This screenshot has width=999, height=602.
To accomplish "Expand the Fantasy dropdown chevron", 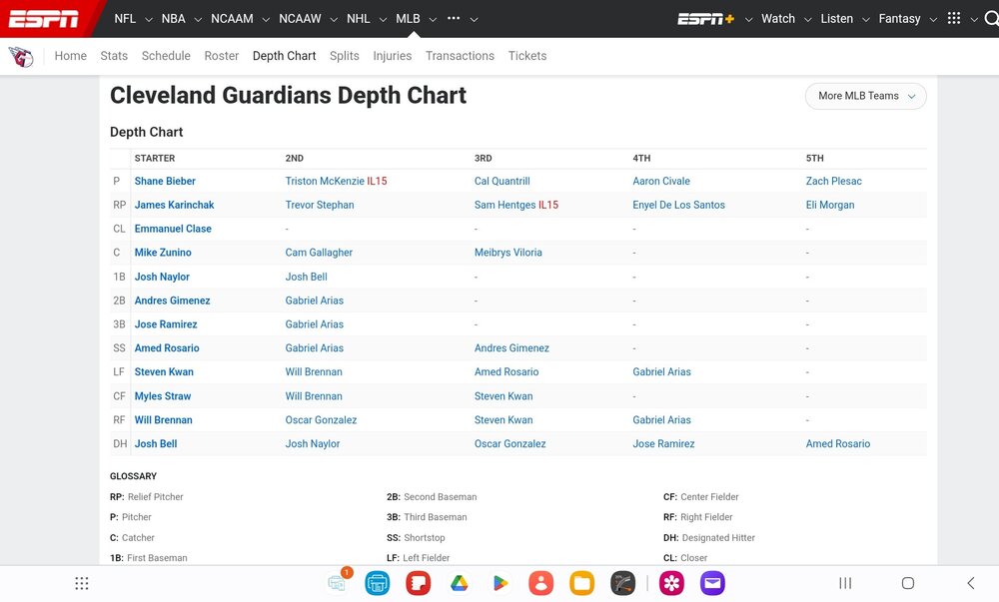I will point(933,20).
